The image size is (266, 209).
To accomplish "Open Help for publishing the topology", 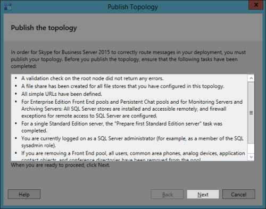I will pyautogui.click(x=24, y=194).
